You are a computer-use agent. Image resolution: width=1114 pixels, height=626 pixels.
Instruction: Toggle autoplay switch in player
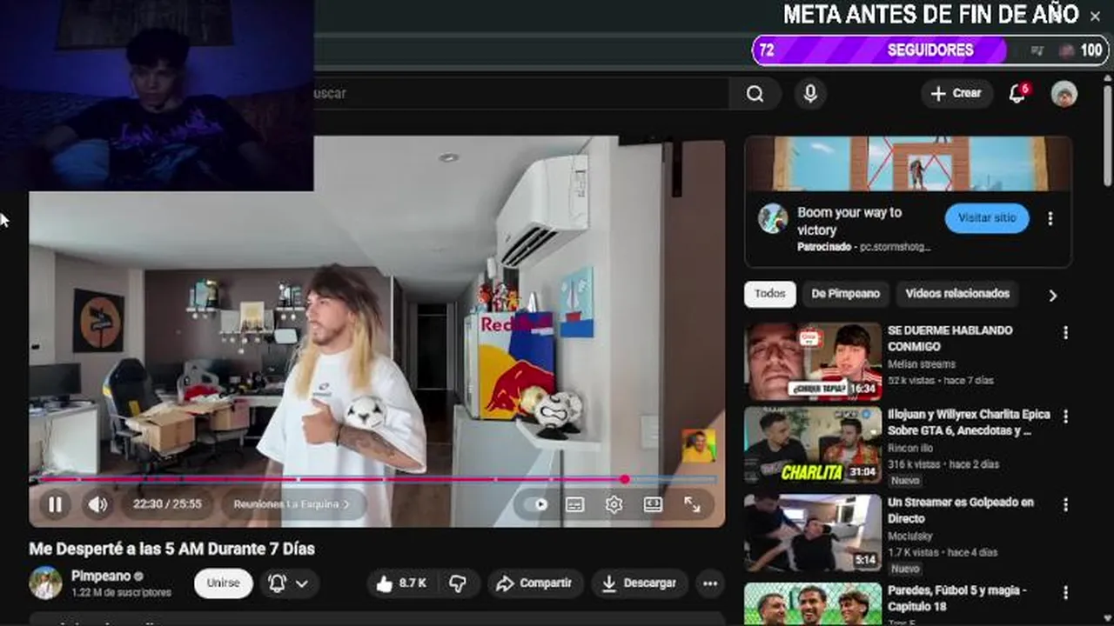(540, 504)
